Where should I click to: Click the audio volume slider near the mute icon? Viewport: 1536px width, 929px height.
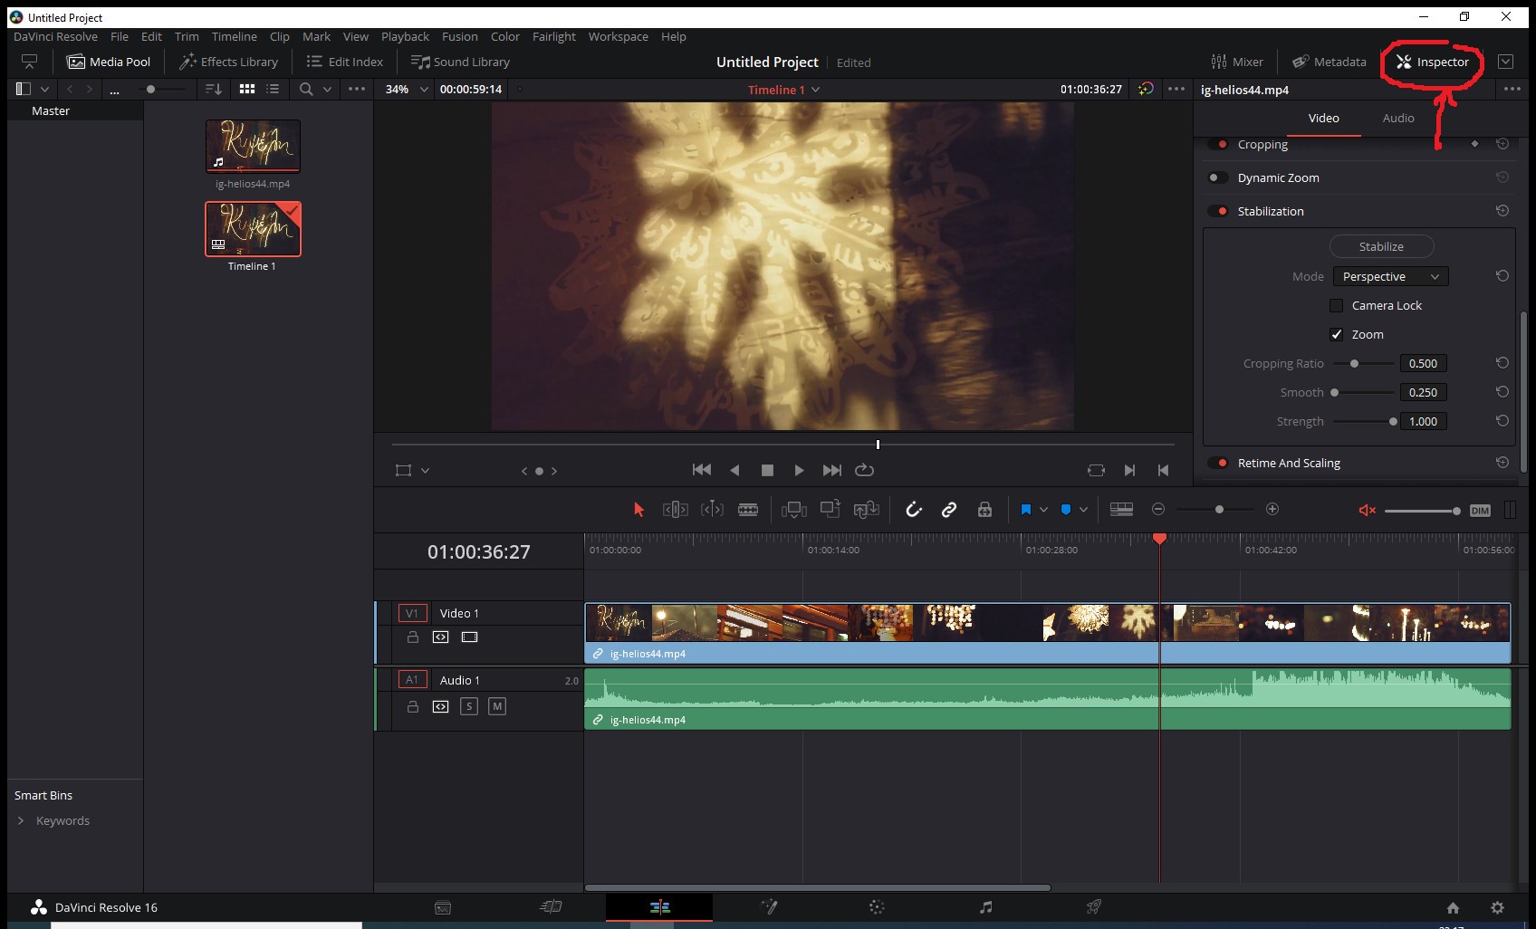[1422, 510]
